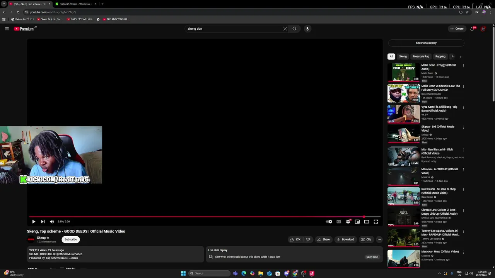Open Masicka Mute video thumbnail
This screenshot has width=495, height=278.
(x=404, y=259)
